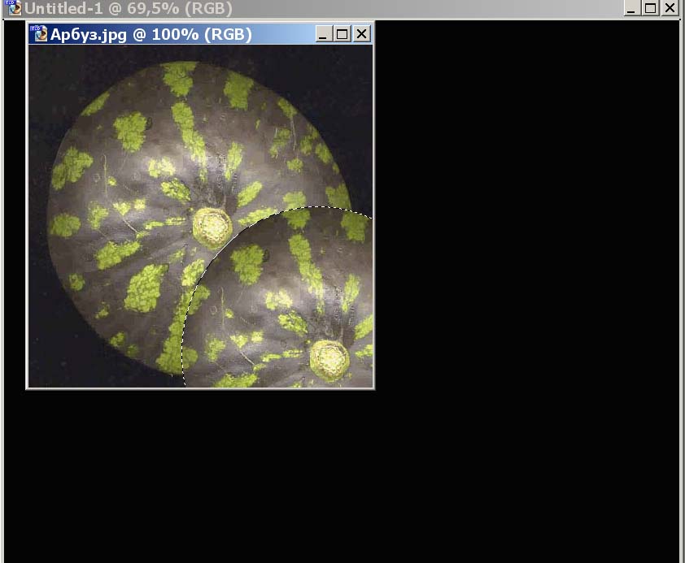Image resolution: width=685 pixels, height=563 pixels.
Task: Click the Untitled-1 title bar icon
Action: [13, 8]
